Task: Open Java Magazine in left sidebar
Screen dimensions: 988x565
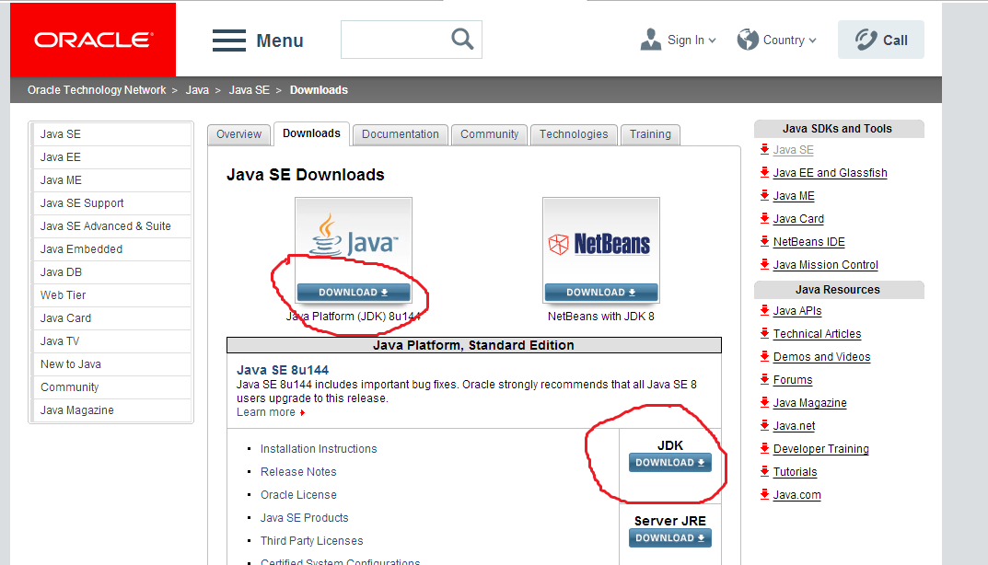Action: click(x=111, y=410)
